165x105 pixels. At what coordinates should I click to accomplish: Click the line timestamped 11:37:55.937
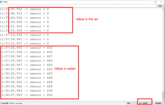click(24, 44)
